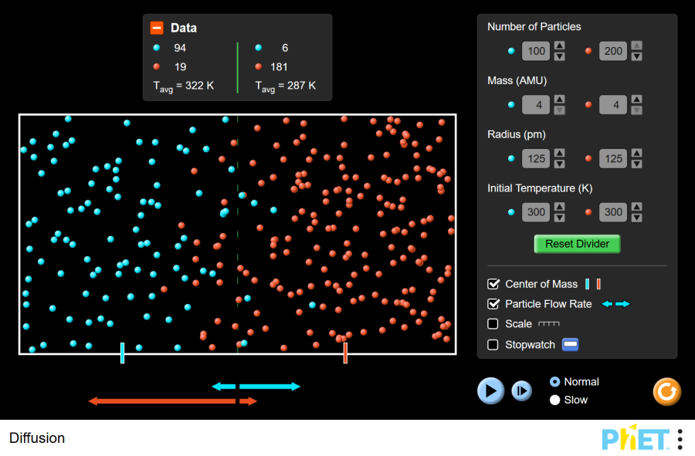Click the Scale ruler icon
This screenshot has height=456, width=695.
tap(548, 324)
